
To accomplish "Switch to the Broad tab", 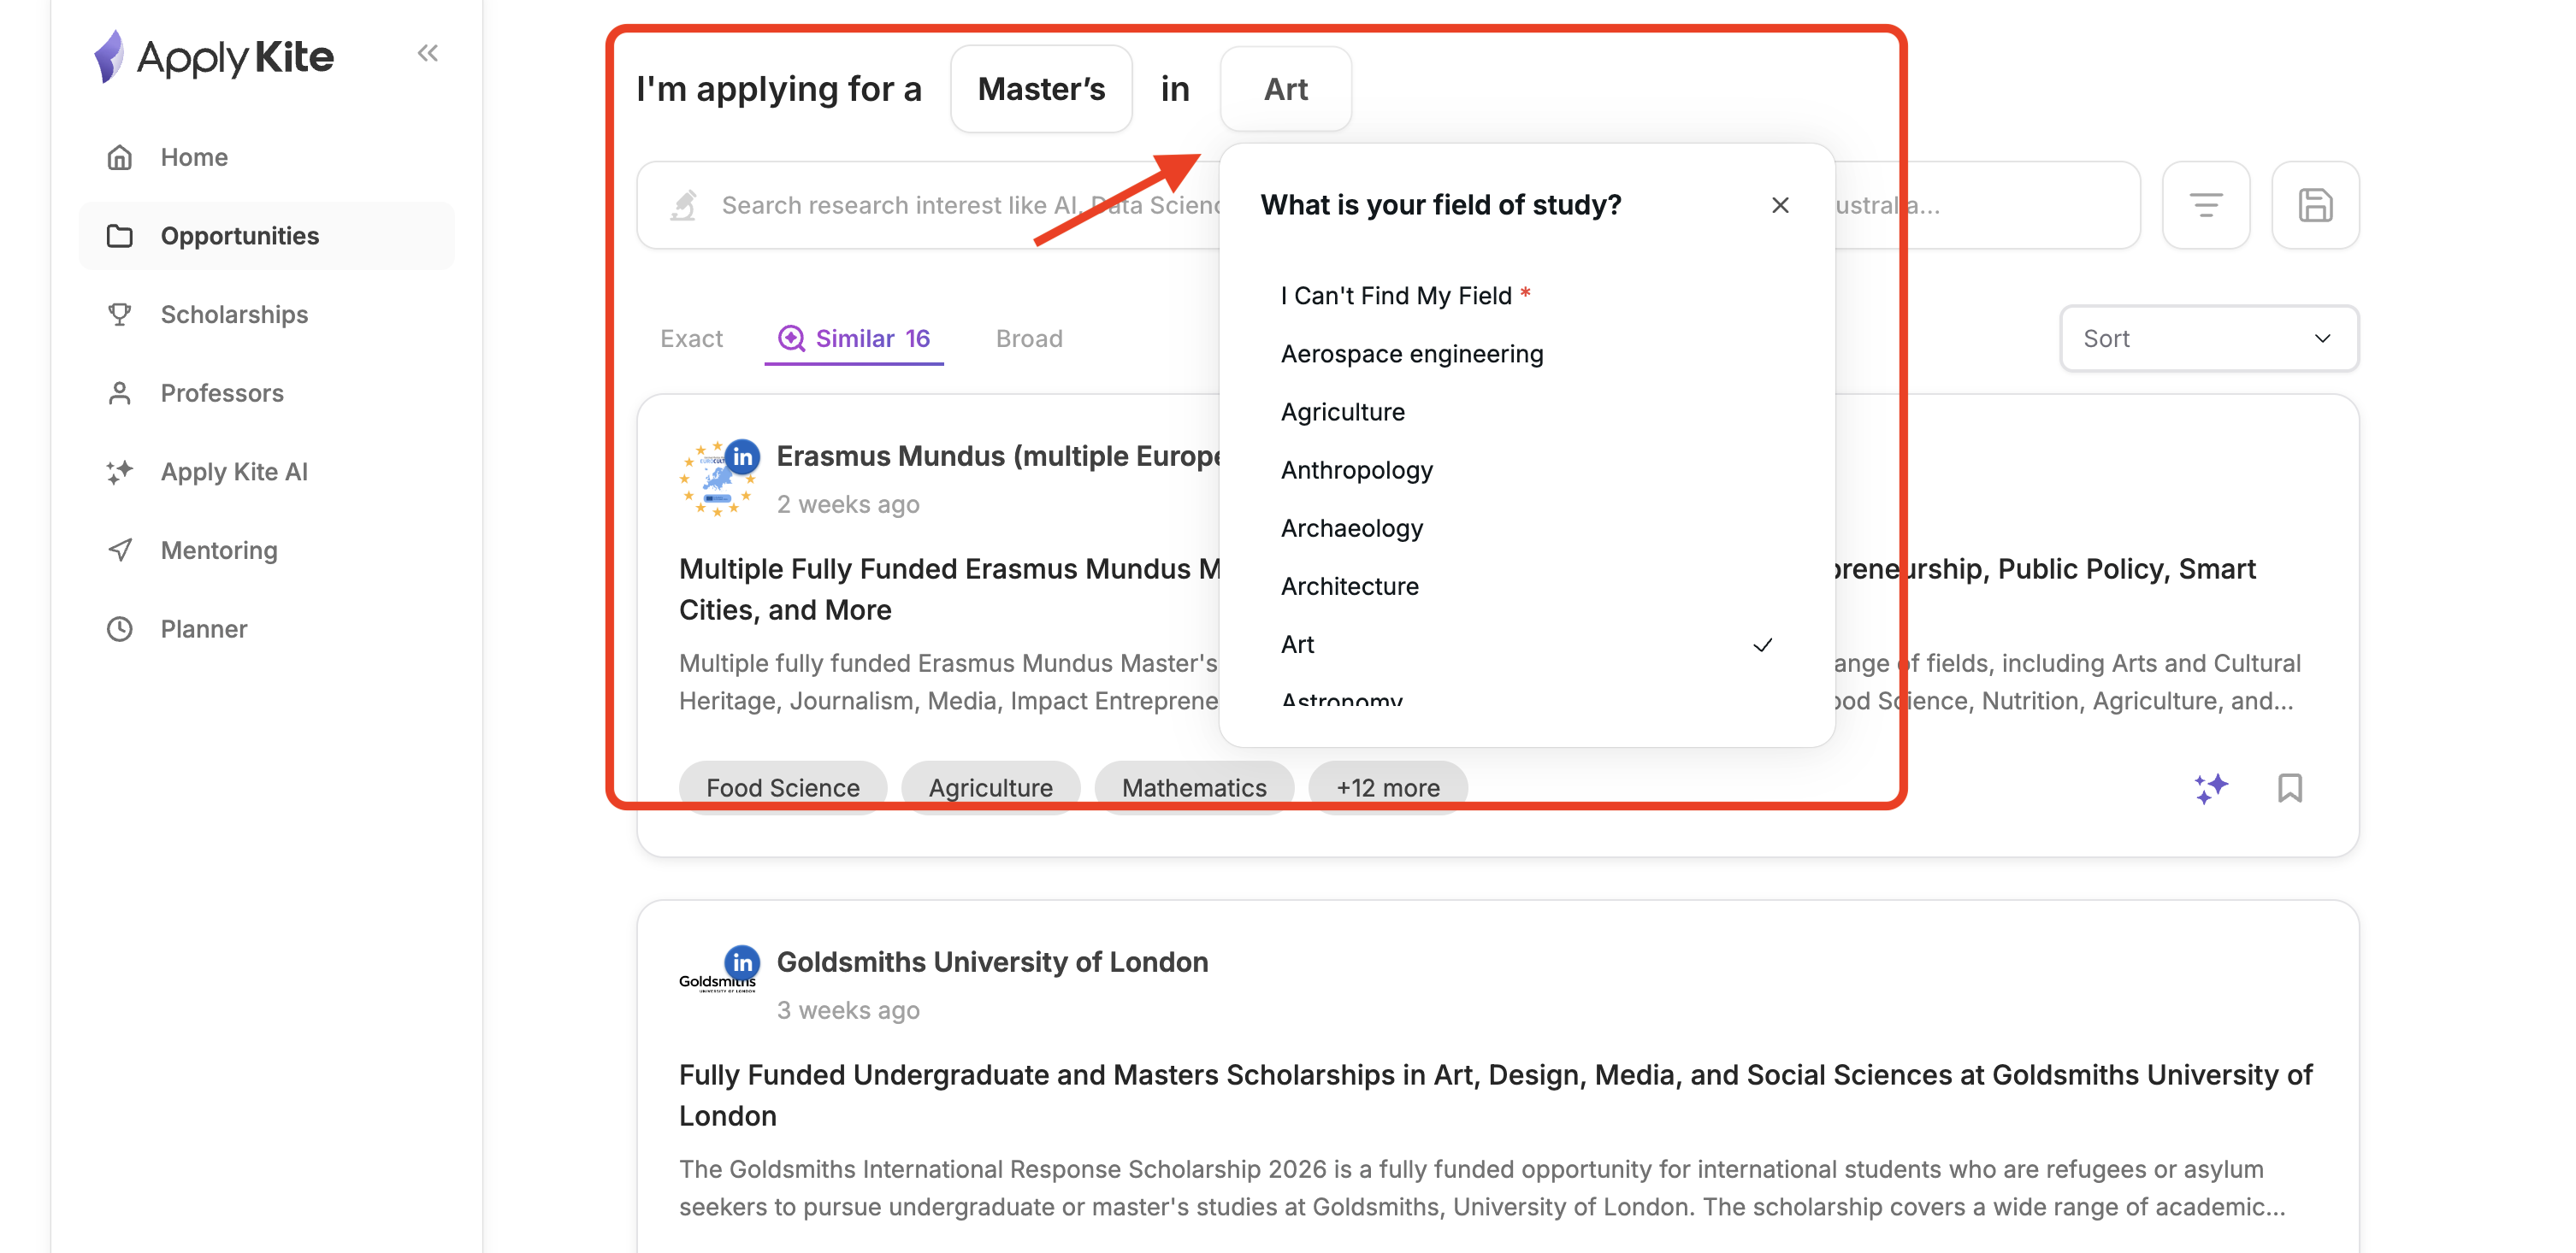I will coord(1028,338).
